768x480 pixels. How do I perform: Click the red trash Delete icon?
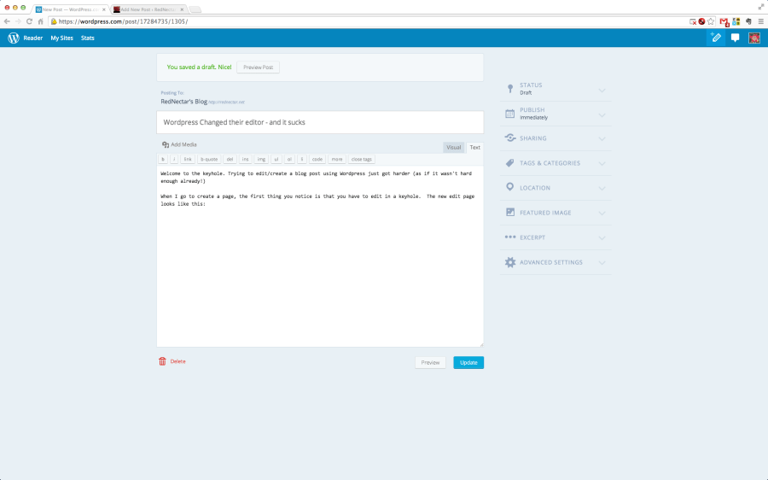click(x=162, y=361)
